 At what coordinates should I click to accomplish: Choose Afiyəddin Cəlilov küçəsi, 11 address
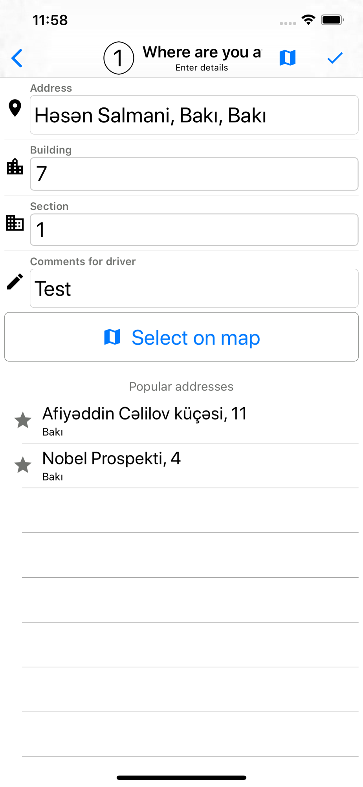pos(190,421)
